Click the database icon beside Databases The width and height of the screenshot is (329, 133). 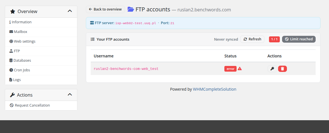11,61
